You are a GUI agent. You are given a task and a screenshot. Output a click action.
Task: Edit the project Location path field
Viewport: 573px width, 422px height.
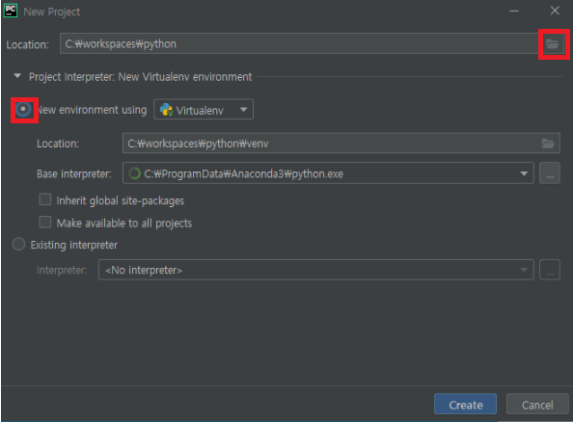tap(299, 43)
